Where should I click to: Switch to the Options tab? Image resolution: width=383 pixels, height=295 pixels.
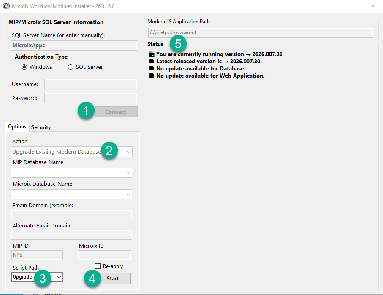pos(17,127)
